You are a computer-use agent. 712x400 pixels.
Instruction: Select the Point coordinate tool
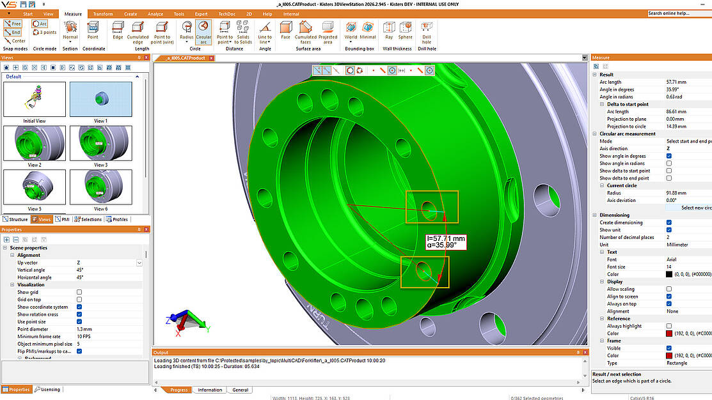click(x=93, y=31)
